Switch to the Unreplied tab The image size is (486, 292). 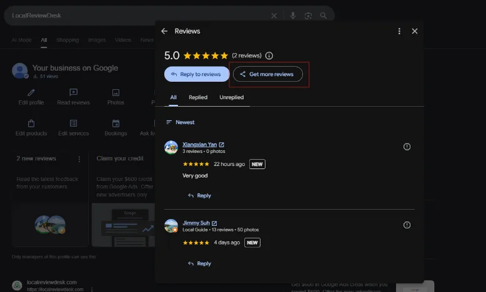click(x=232, y=97)
